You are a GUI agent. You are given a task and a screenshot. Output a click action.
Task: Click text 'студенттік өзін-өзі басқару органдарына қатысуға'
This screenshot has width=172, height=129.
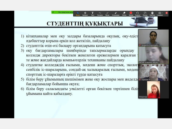[x=69, y=46]
